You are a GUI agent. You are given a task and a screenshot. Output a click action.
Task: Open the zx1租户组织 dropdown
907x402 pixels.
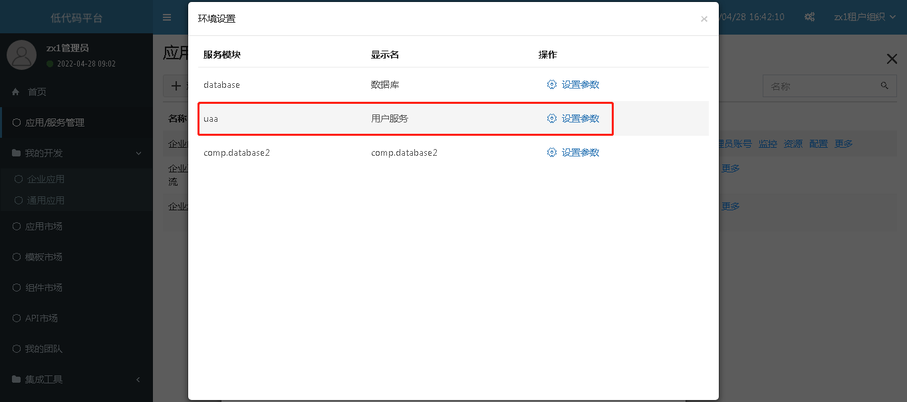(865, 17)
